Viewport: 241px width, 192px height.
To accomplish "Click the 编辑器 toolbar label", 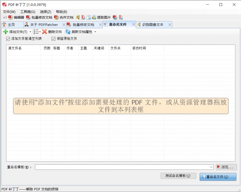I will coord(19,18).
